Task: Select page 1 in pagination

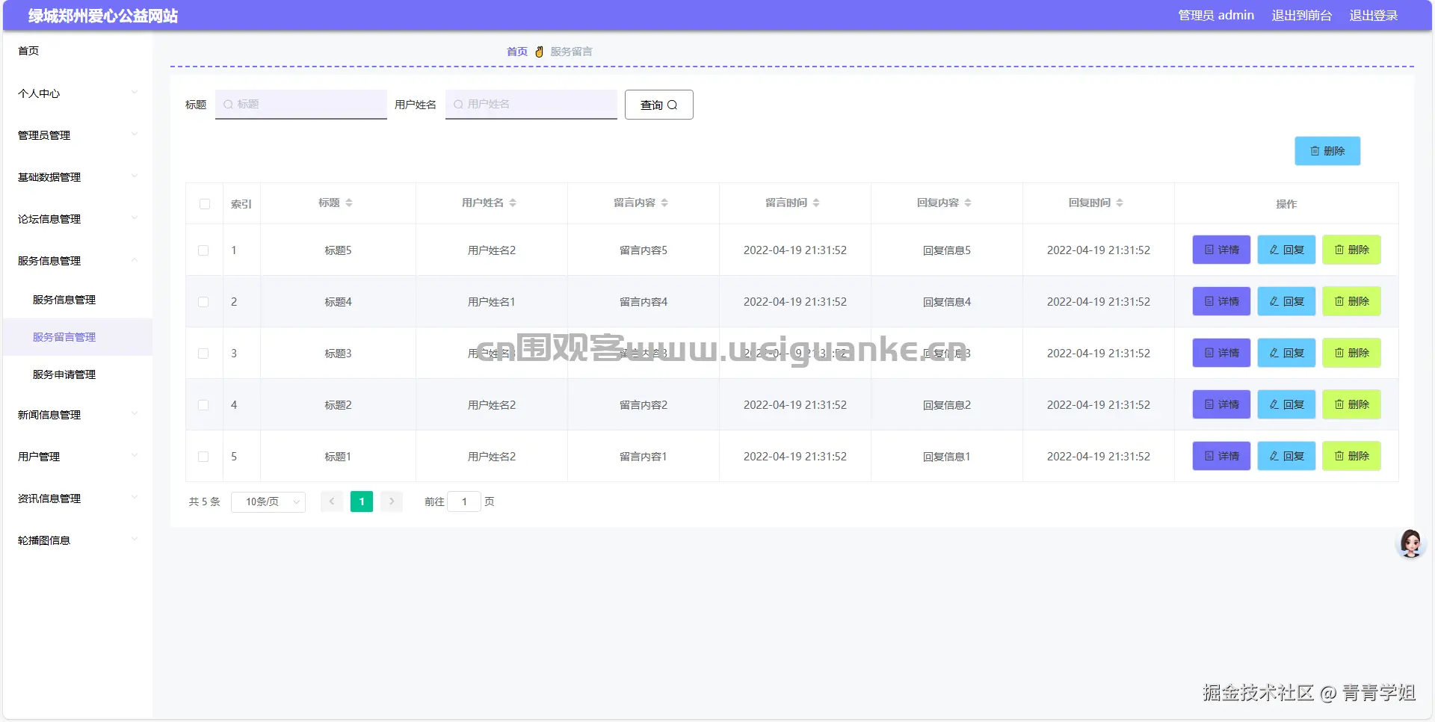Action: tap(362, 502)
